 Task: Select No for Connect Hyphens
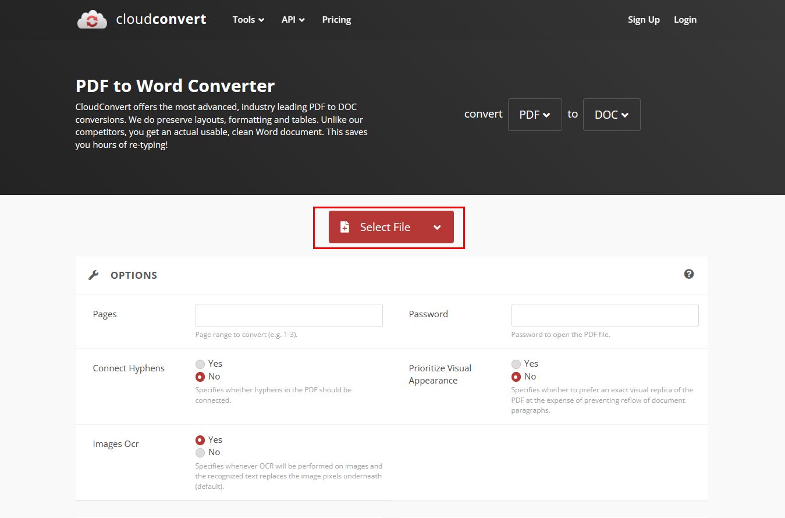pyautogui.click(x=200, y=377)
